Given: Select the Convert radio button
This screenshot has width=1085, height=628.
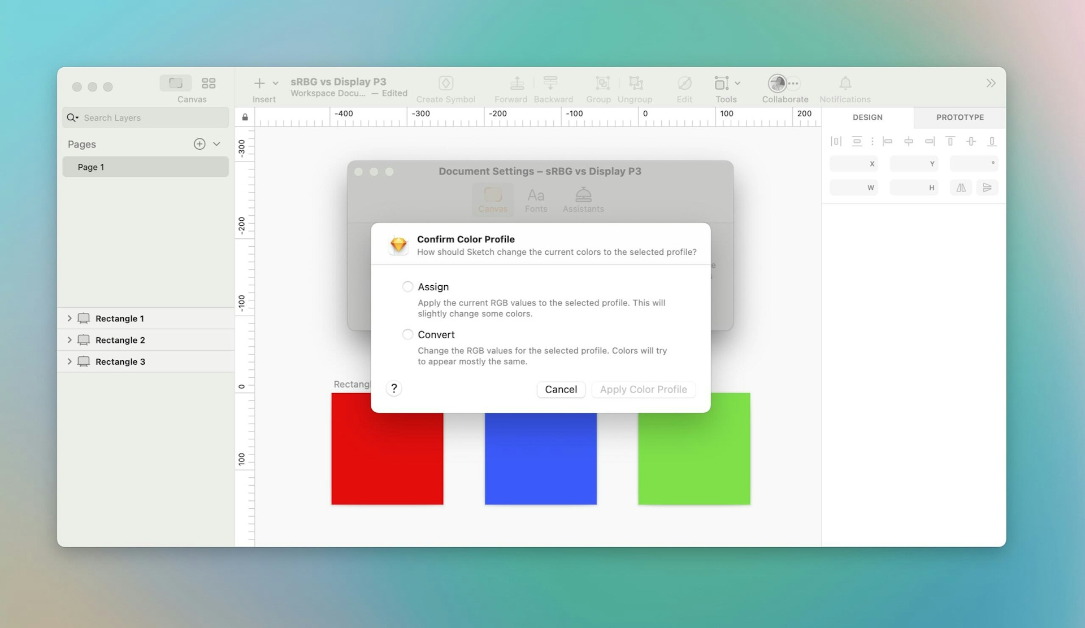Looking at the screenshot, I should [407, 334].
